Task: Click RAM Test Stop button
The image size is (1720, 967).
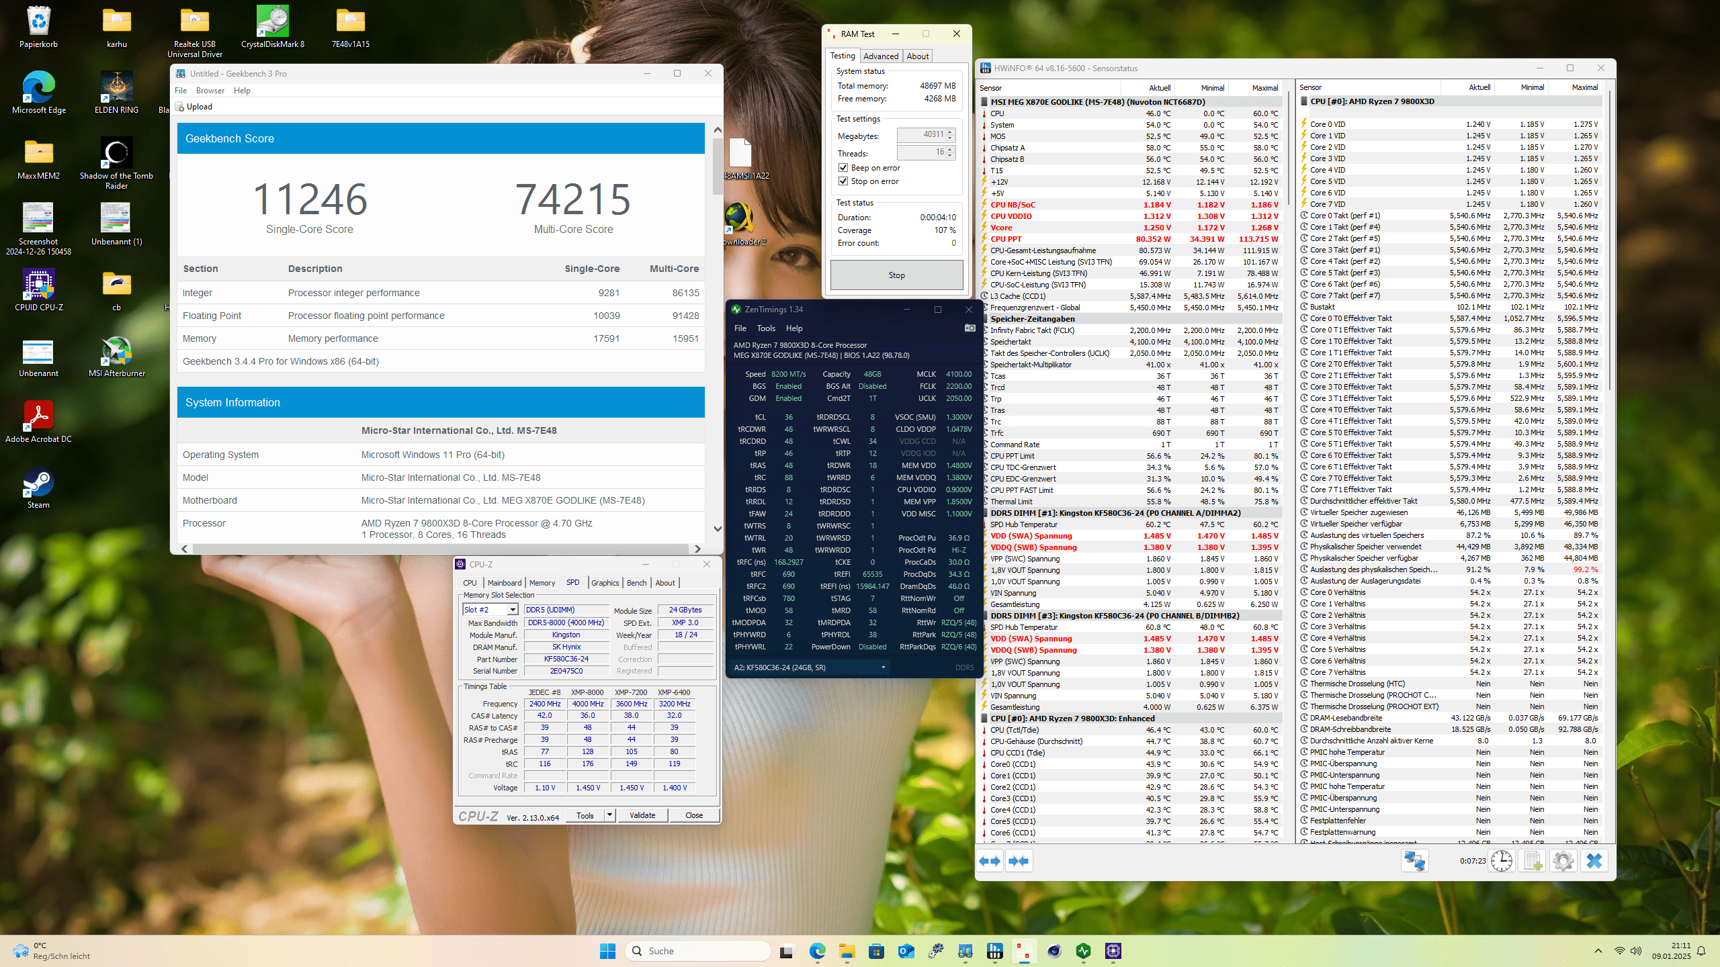Action: click(896, 275)
